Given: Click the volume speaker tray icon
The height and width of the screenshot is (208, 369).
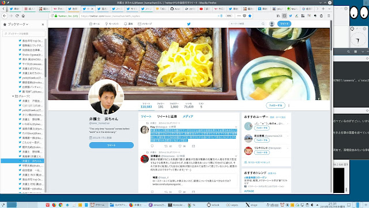Looking at the screenshot, I should (x=312, y=205).
